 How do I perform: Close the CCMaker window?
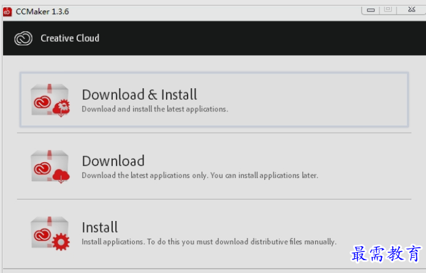[411, 10]
